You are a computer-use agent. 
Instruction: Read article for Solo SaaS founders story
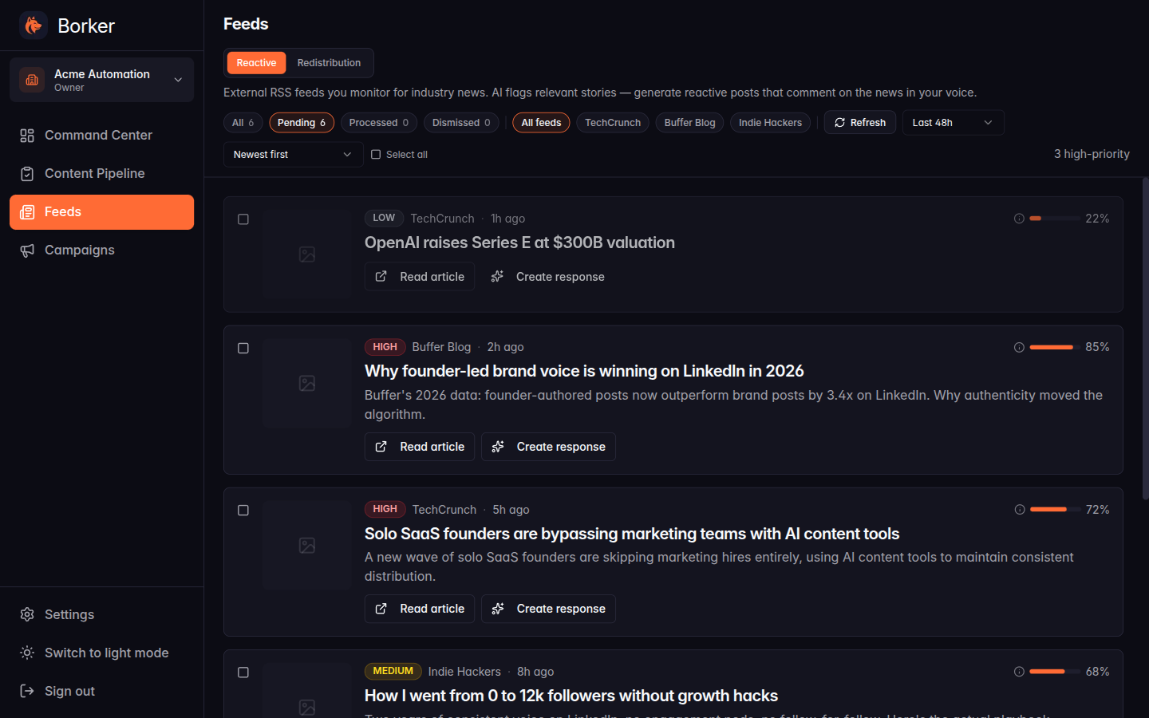pyautogui.click(x=420, y=609)
